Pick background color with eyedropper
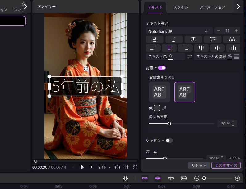Image resolution: width=246 pixels, height=189 pixels. click(x=164, y=108)
